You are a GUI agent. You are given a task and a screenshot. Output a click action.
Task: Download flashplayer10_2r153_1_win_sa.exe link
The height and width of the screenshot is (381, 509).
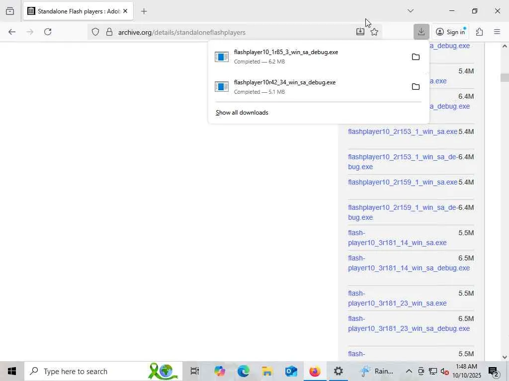(x=403, y=131)
